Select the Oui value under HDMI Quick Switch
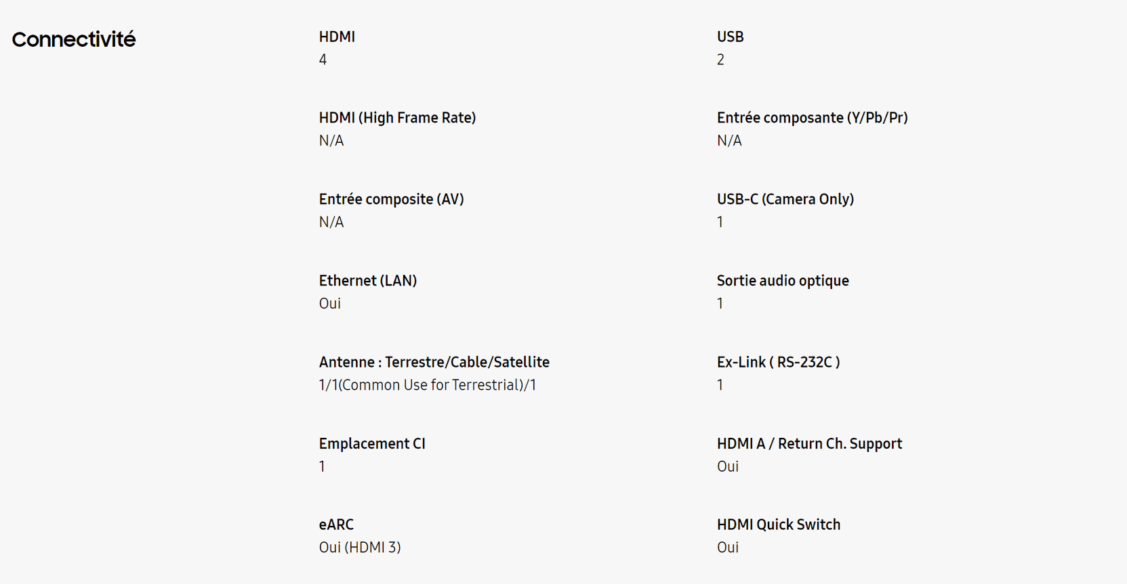The width and height of the screenshot is (1127, 584). [x=728, y=547]
